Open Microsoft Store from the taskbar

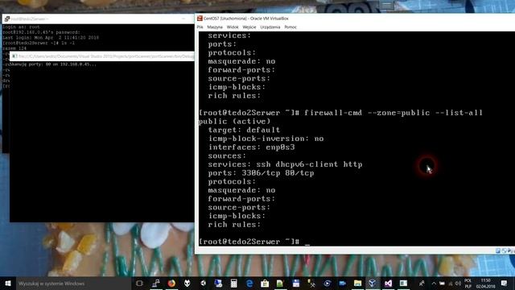[x=265, y=283]
